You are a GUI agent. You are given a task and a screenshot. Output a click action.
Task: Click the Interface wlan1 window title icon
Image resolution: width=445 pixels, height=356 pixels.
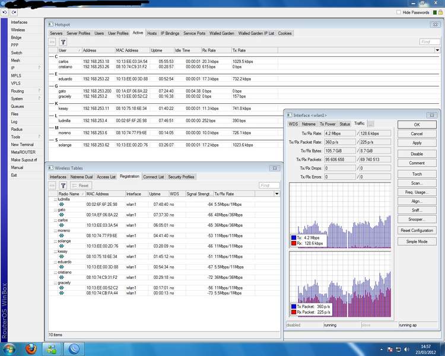point(289,115)
